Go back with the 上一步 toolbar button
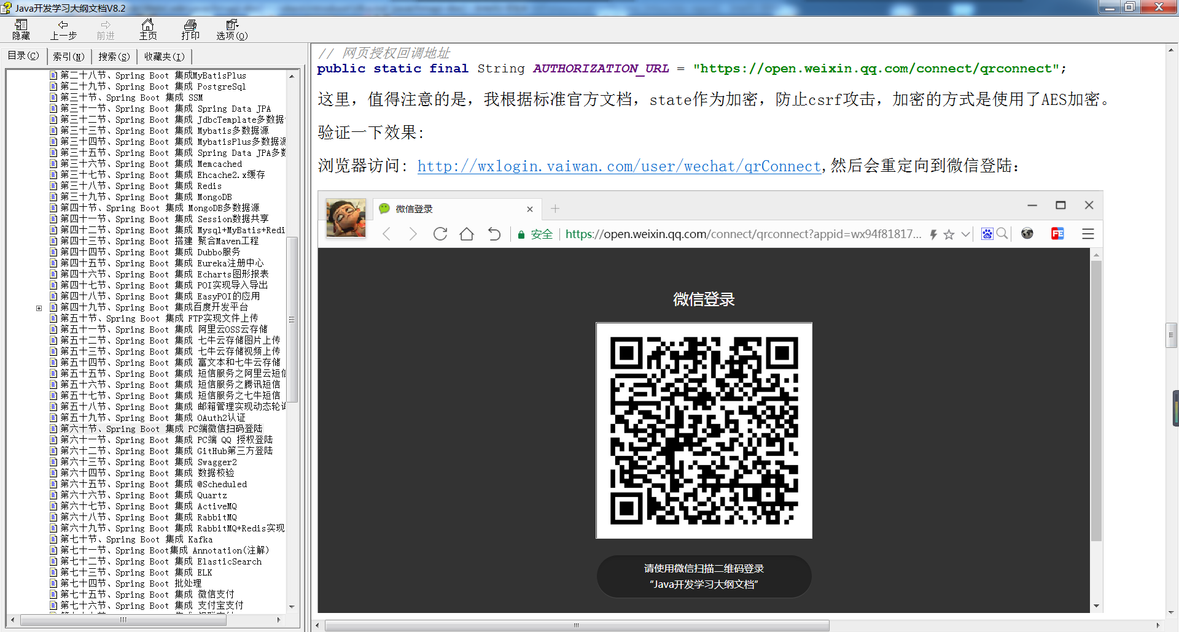Image resolution: width=1179 pixels, height=632 pixels. (x=63, y=29)
